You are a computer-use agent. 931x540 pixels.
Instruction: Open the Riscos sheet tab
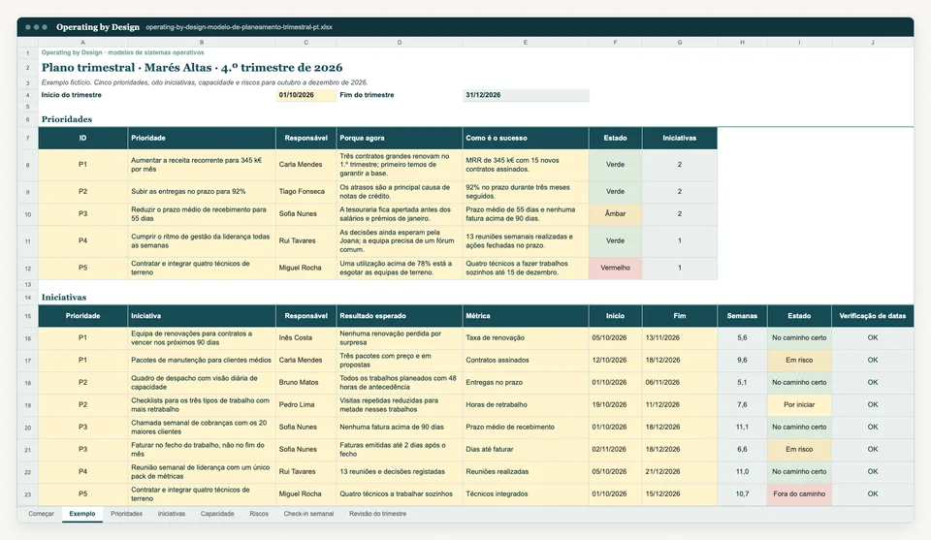pyautogui.click(x=259, y=514)
